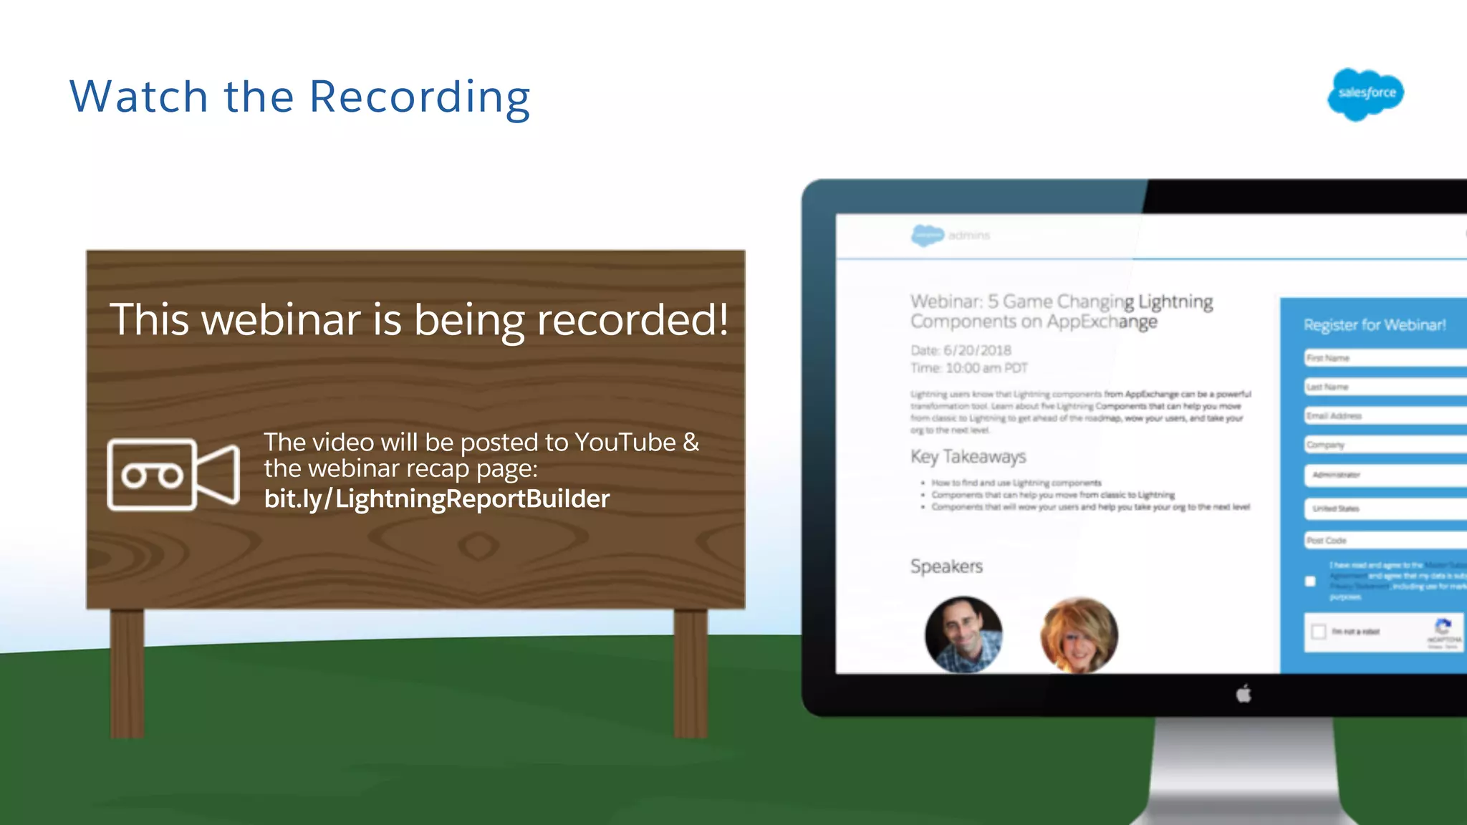Click the male speaker's photo
Image resolution: width=1467 pixels, height=825 pixels.
pos(963,635)
